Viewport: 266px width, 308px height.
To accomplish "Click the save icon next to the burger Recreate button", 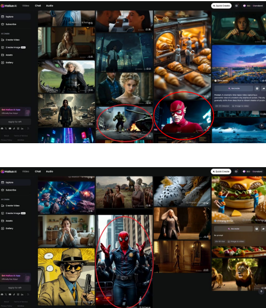I will pos(257,229).
